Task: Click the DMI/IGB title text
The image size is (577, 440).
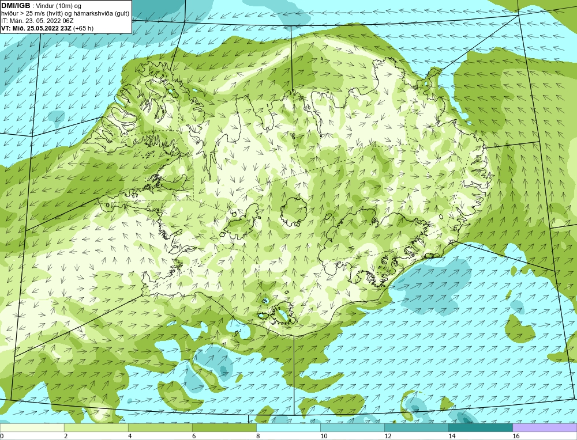Action: tap(16, 6)
